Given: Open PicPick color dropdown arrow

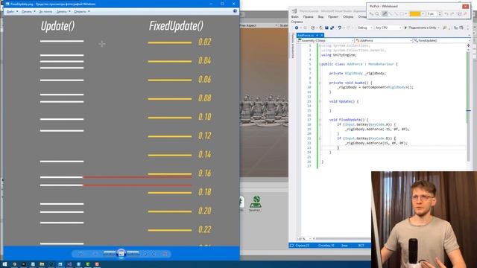Looking at the screenshot, I should click(x=423, y=13).
